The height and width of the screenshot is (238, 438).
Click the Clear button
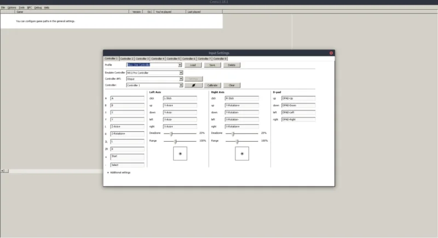[232, 85]
